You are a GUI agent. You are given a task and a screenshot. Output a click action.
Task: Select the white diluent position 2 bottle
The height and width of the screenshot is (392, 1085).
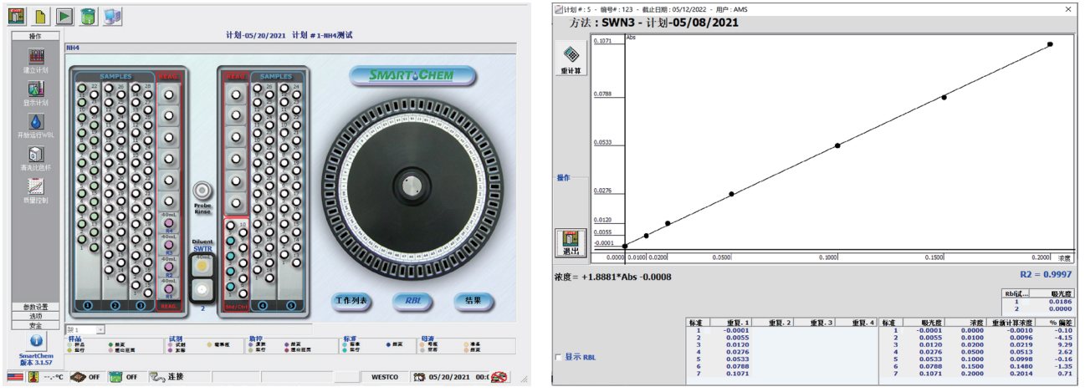coord(201,289)
